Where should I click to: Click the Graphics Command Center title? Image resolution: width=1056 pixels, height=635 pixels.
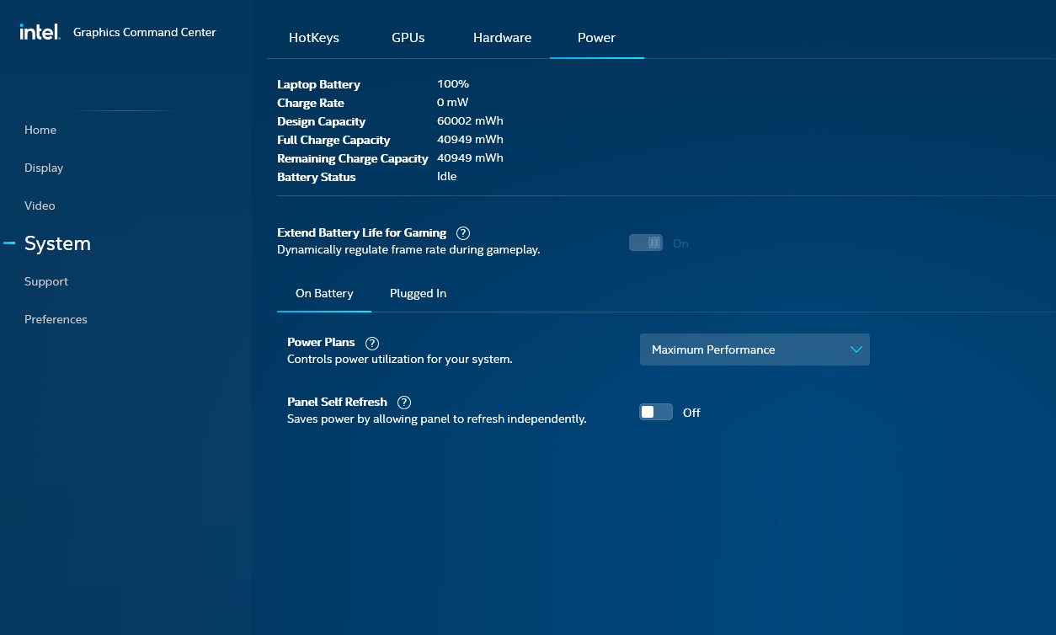(x=145, y=32)
